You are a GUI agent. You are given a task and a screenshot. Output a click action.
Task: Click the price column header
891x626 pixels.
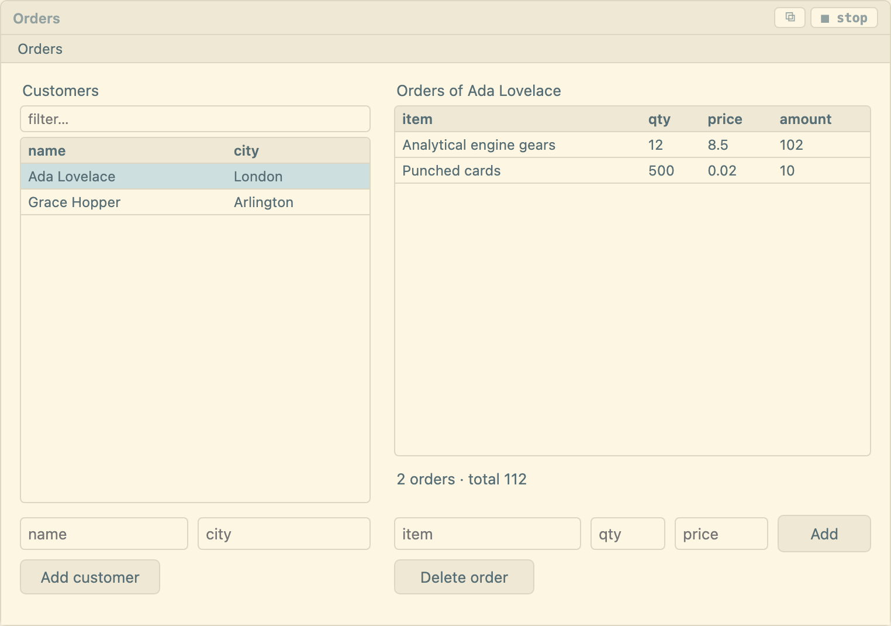pyautogui.click(x=725, y=119)
